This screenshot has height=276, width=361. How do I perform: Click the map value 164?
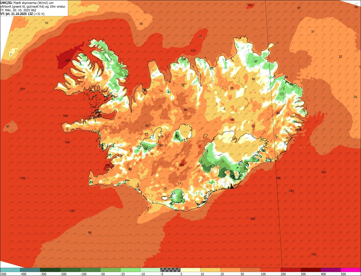[252, 219]
